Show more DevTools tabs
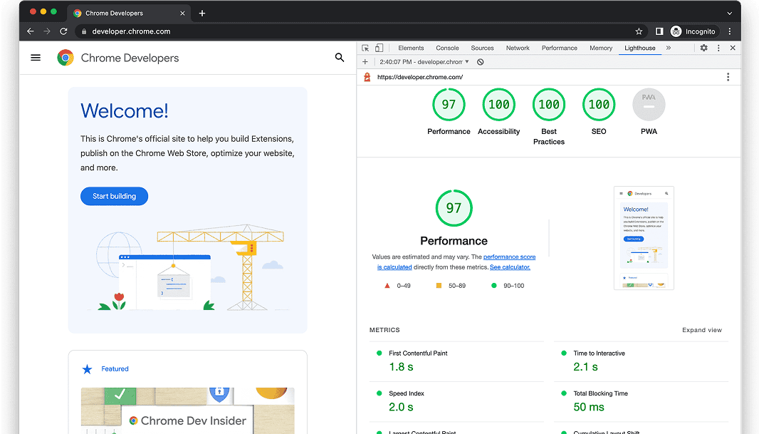Image resolution: width=759 pixels, height=434 pixels. [x=669, y=48]
